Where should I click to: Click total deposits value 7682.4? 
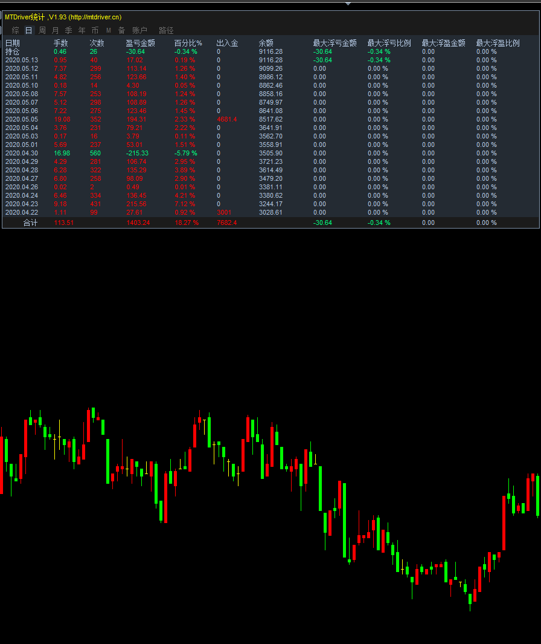(227, 223)
